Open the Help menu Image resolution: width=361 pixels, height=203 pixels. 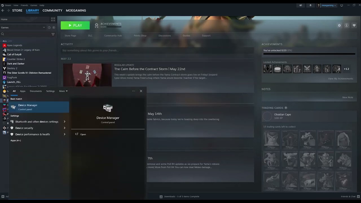pyautogui.click(x=42, y=5)
